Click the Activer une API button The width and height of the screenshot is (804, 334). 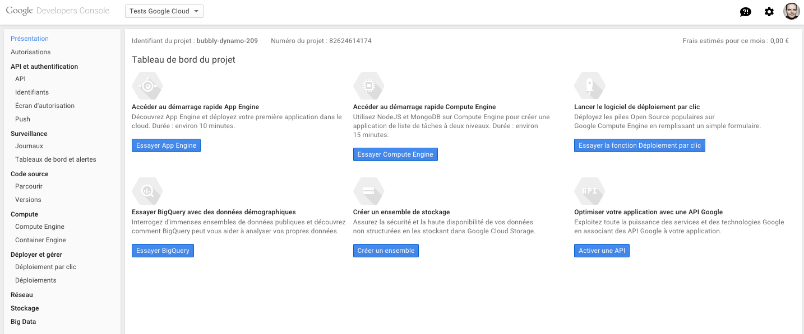(x=602, y=251)
